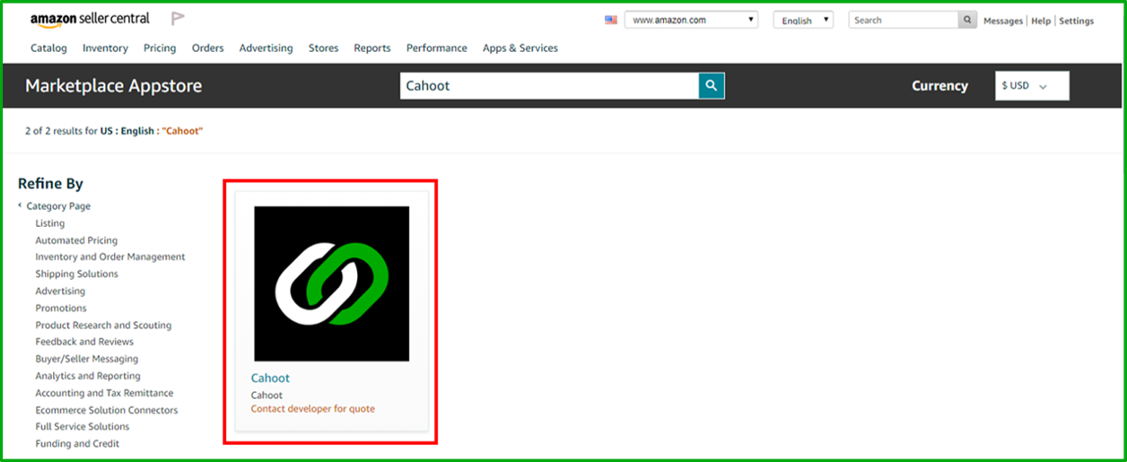
Task: Open the Orders menu
Action: point(208,48)
